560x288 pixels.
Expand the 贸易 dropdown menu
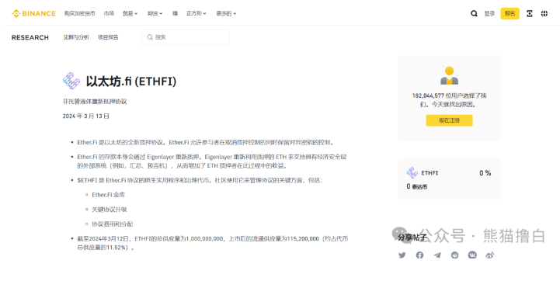pyautogui.click(x=130, y=13)
